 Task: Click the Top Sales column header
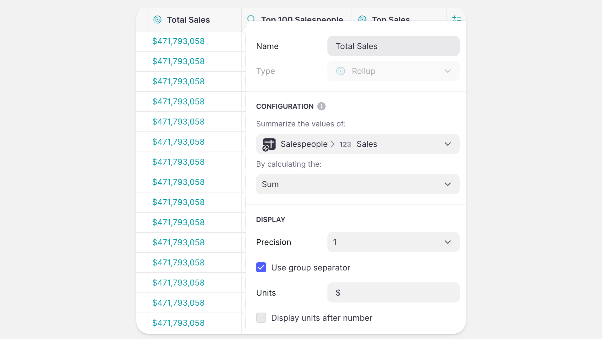coord(391,18)
